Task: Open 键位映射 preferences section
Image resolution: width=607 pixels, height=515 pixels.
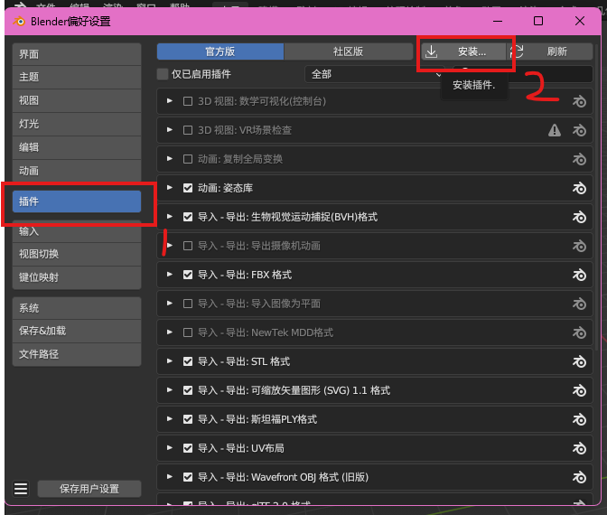Action: [x=77, y=277]
